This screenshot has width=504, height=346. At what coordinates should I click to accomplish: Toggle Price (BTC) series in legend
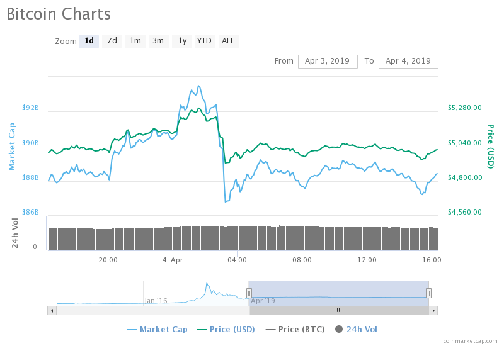[x=297, y=329]
